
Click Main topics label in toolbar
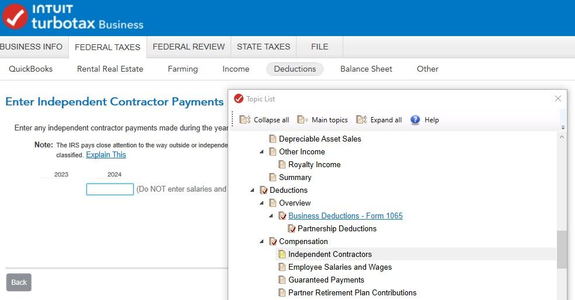pos(330,119)
